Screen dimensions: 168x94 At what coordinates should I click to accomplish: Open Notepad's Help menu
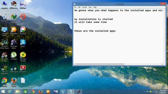coord(95,7)
